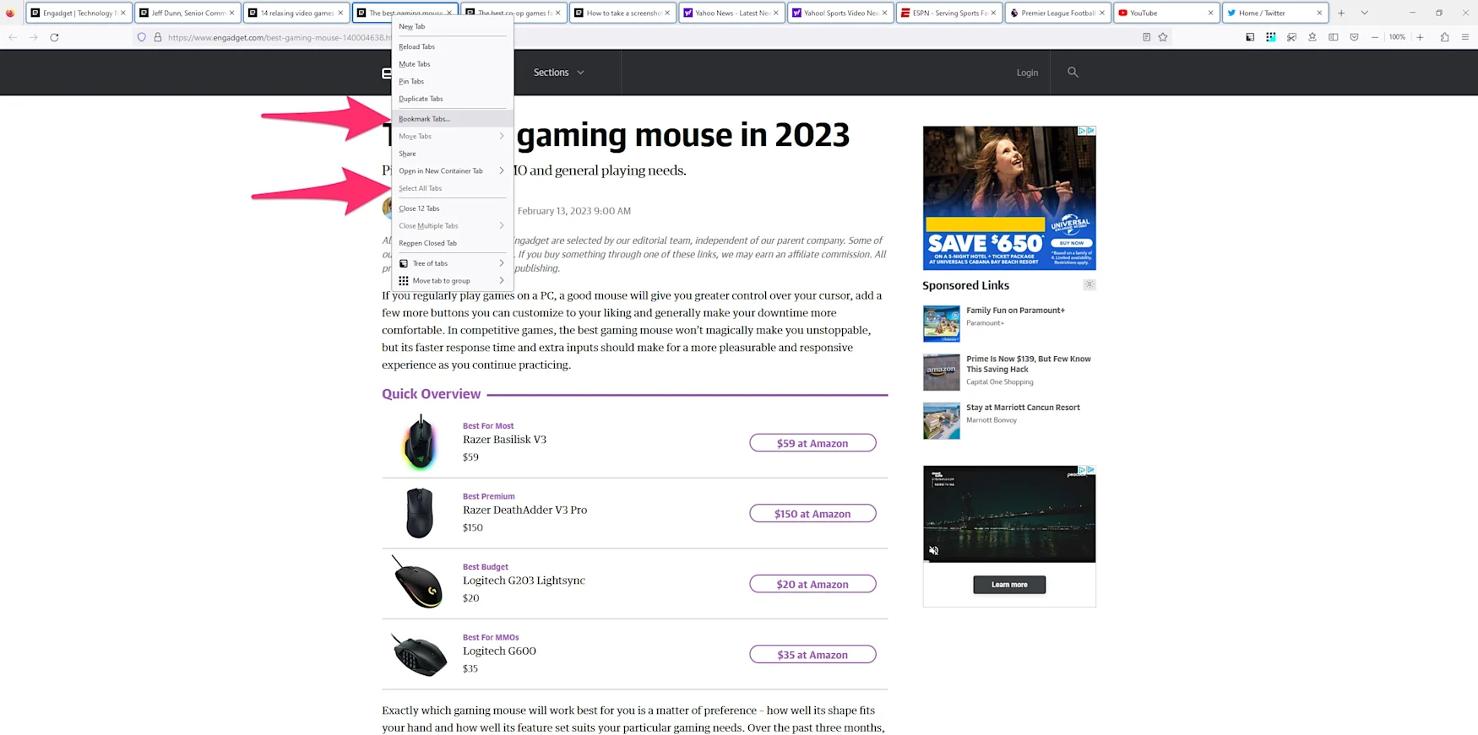The width and height of the screenshot is (1478, 735).
Task: Open the list all tabs dropdown arrow
Action: point(1364,13)
